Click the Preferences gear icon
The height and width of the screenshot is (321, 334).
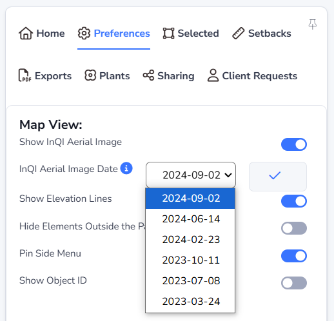[84, 34]
